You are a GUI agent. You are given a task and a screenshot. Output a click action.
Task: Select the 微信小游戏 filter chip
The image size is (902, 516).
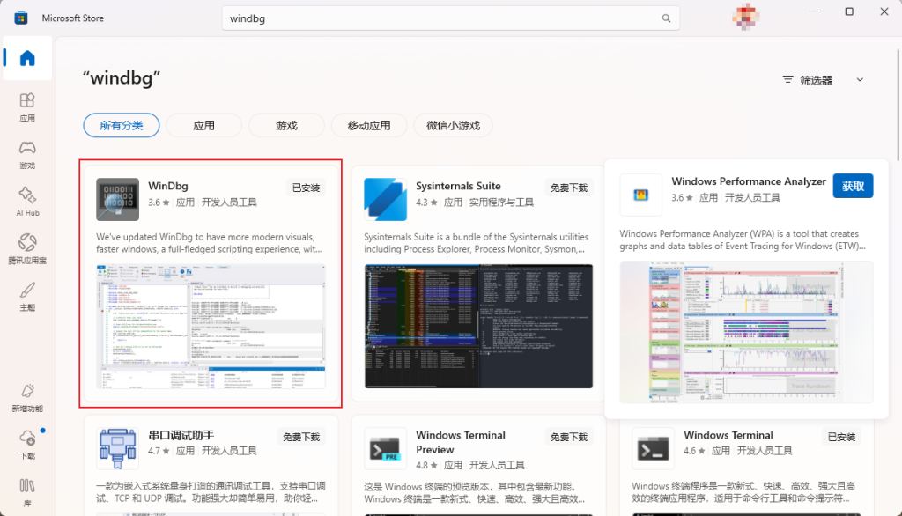pos(453,126)
